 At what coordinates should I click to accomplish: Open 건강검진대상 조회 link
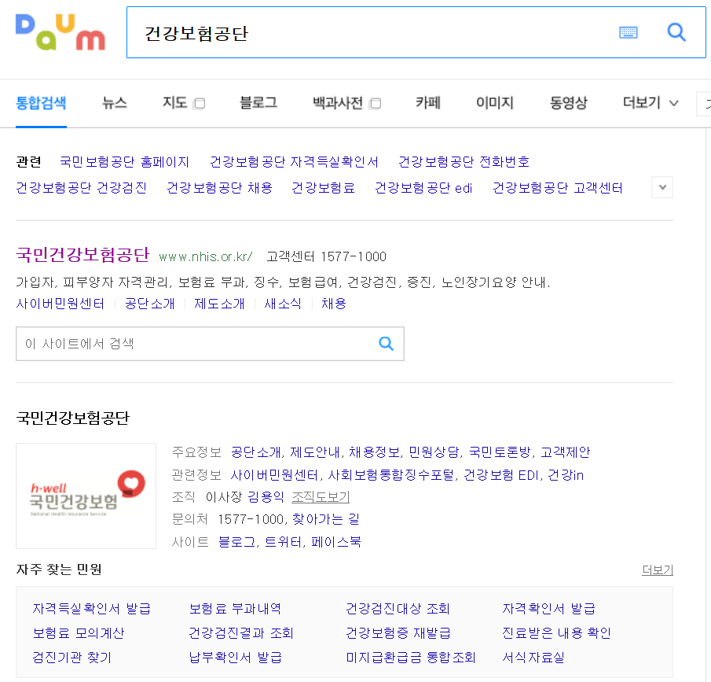[398, 608]
